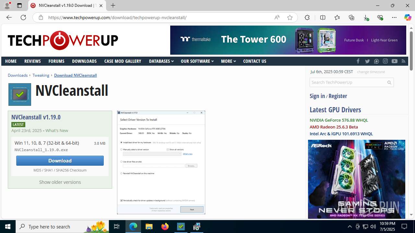Open browser Extensions puzzle icon

307,17
